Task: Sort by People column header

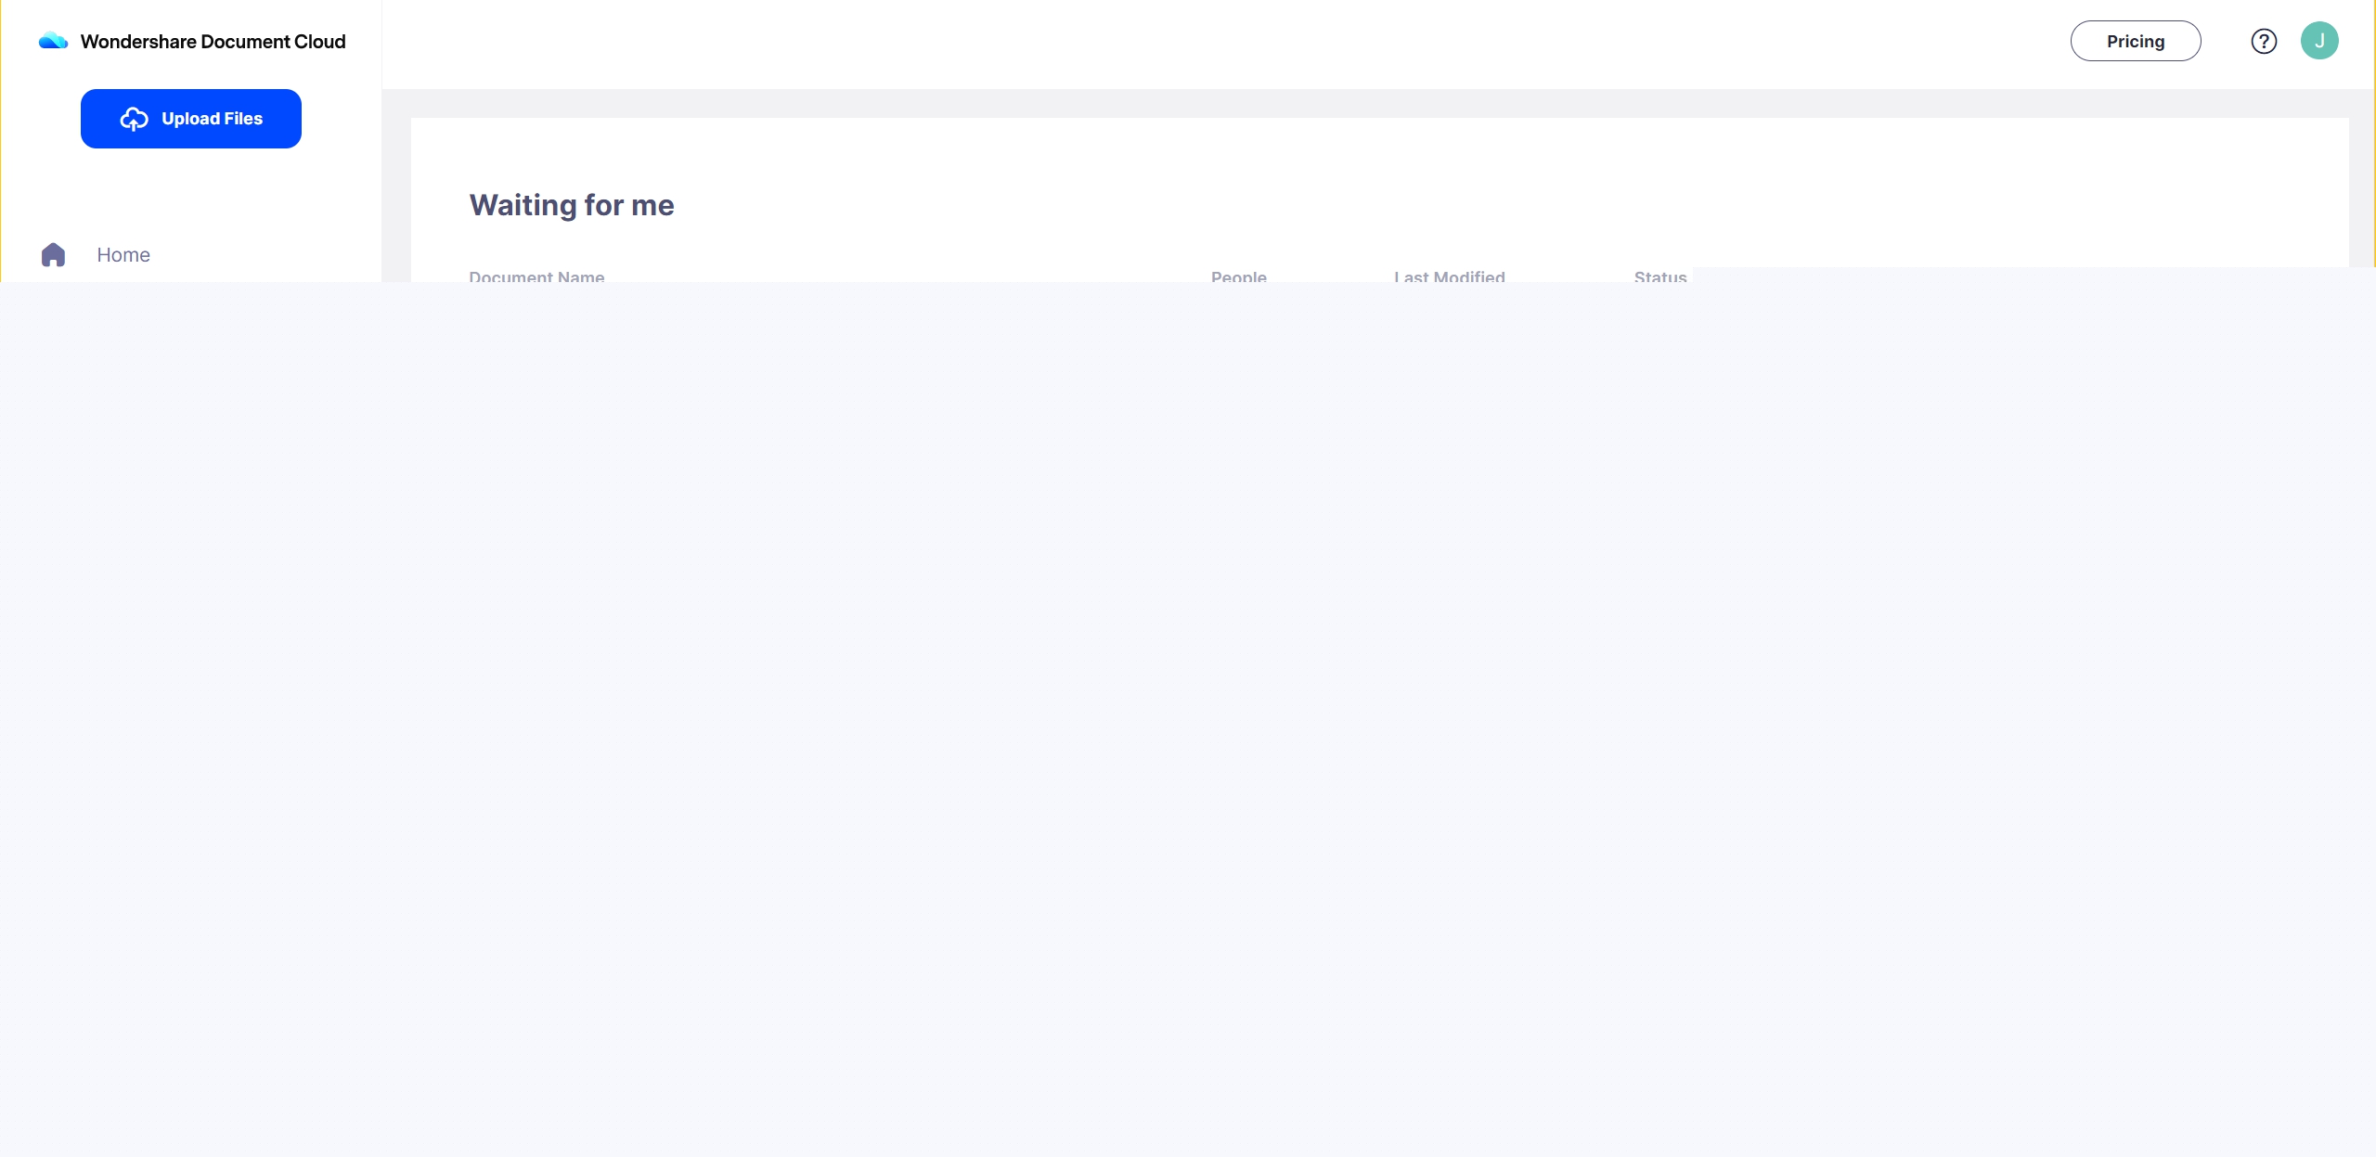Action: point(1238,276)
